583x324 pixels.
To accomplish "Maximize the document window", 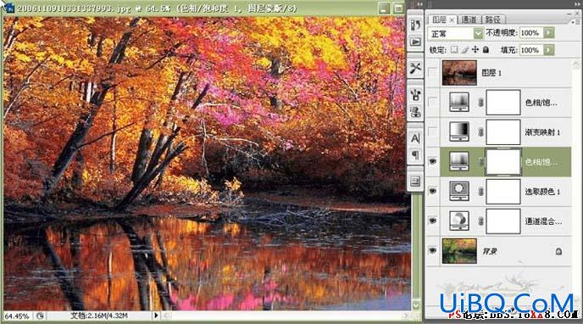I will 398,8.
